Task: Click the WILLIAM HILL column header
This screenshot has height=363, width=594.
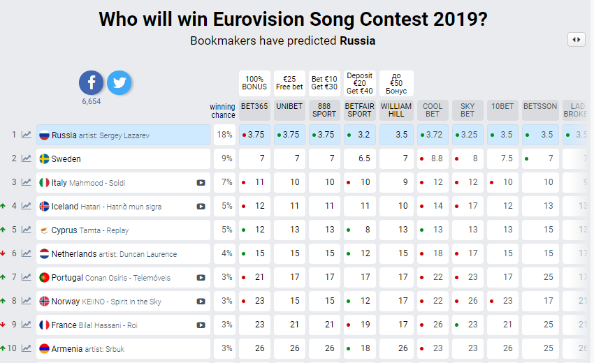Action: pyautogui.click(x=396, y=110)
